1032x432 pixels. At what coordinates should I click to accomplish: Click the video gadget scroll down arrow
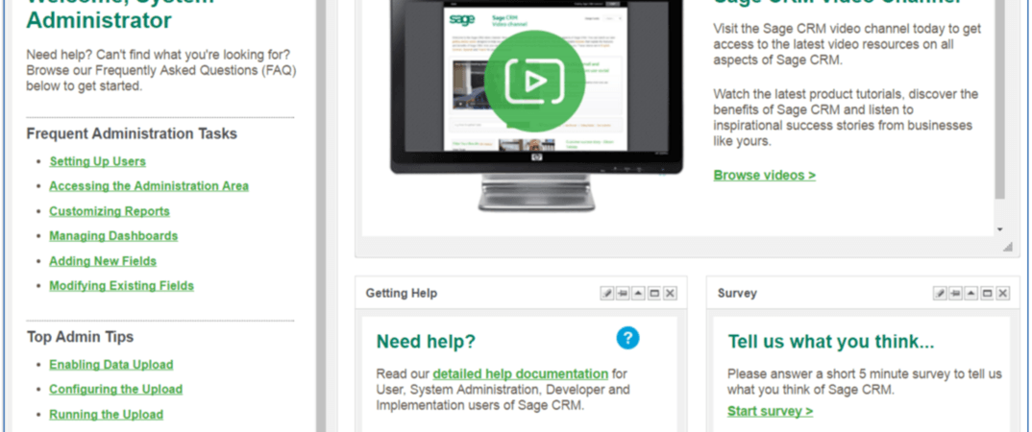pos(999,229)
